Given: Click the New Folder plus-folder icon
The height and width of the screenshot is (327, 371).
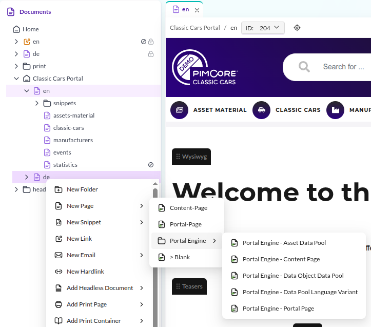Looking at the screenshot, I should pos(58,189).
